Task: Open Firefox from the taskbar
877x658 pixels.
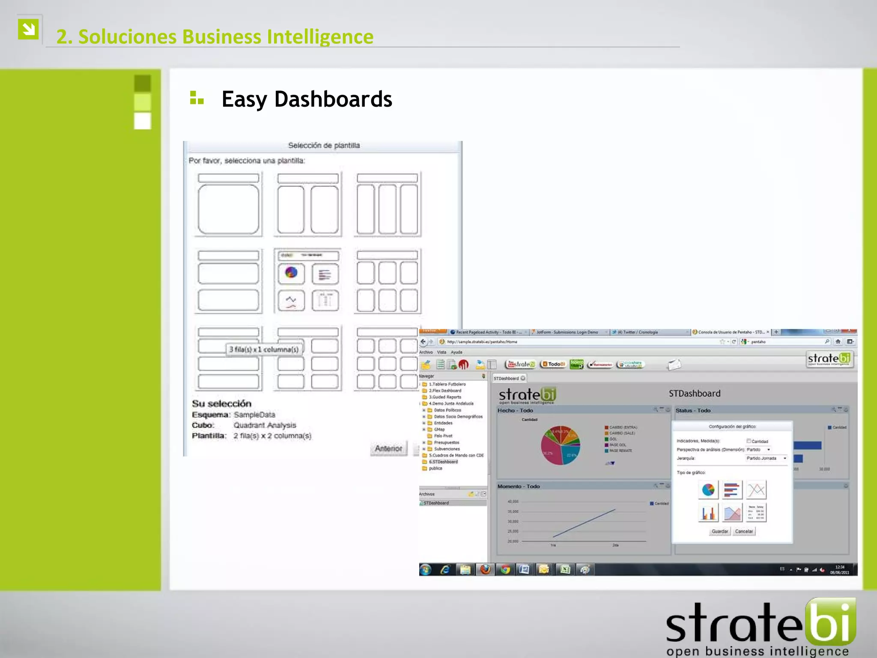Action: 485,569
